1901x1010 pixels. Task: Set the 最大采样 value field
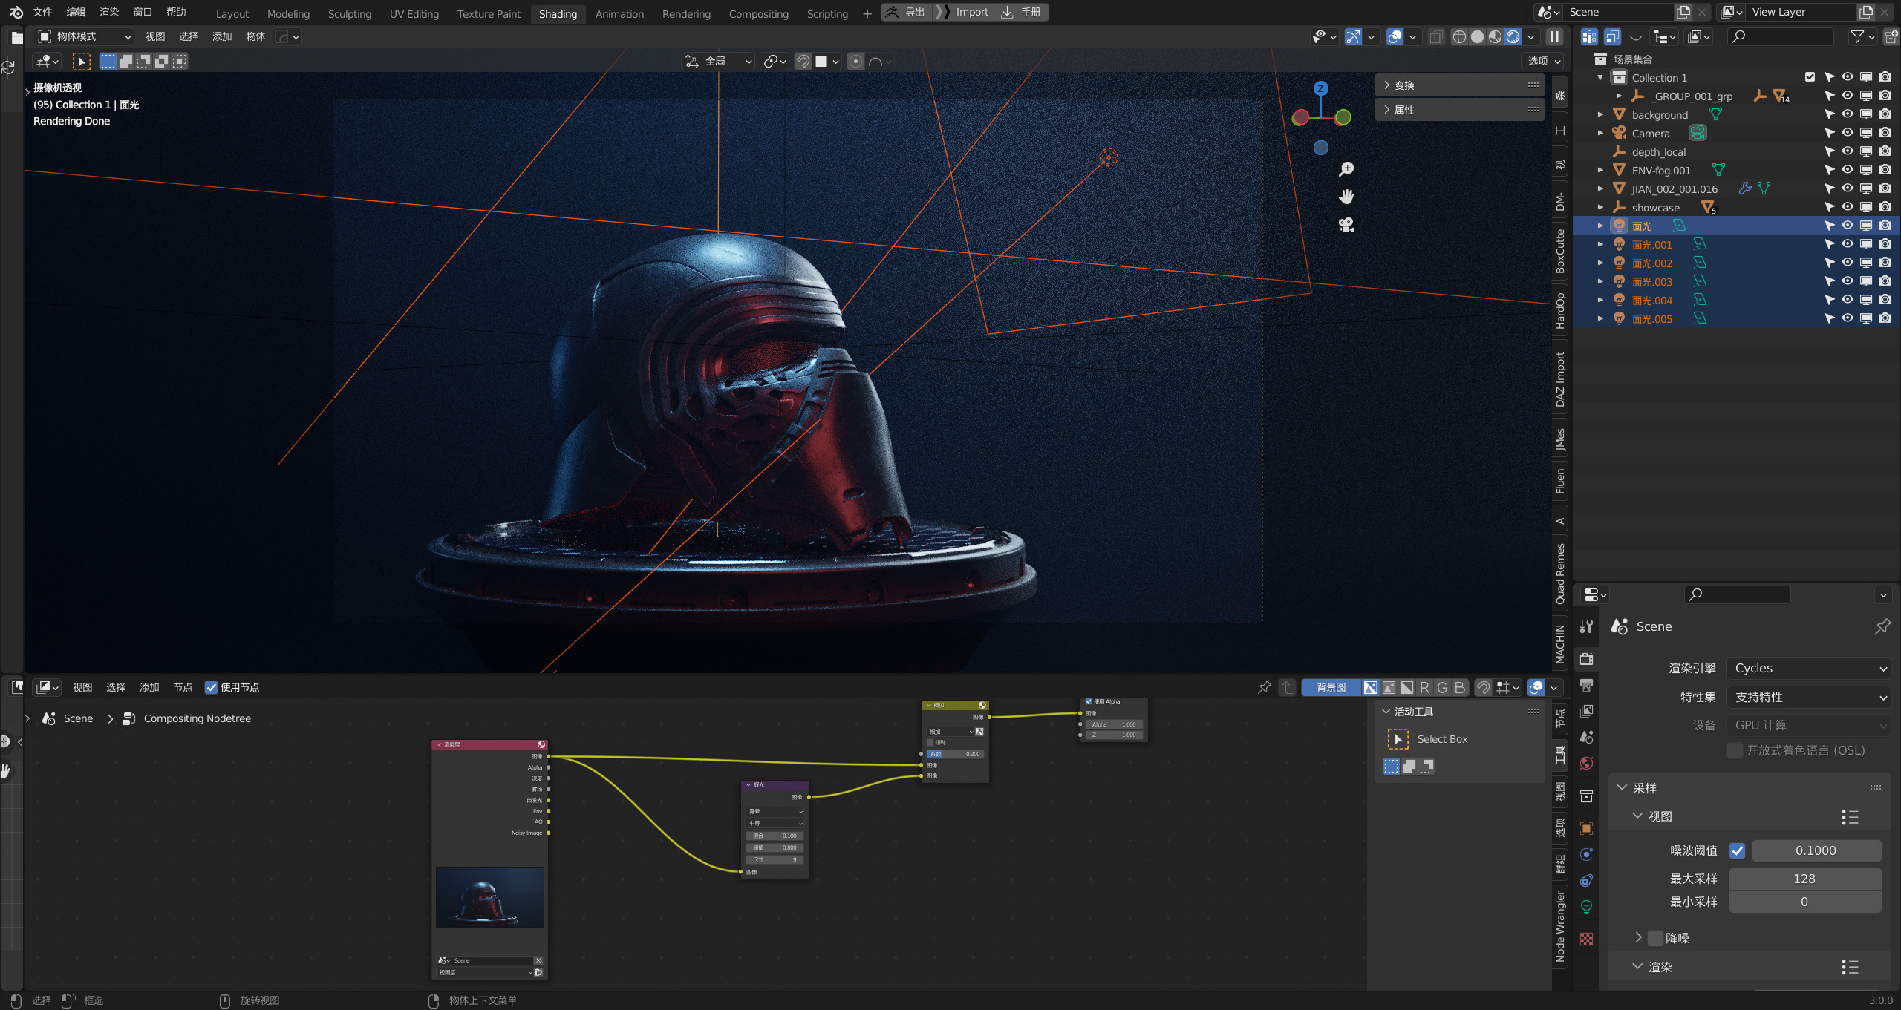click(x=1804, y=879)
